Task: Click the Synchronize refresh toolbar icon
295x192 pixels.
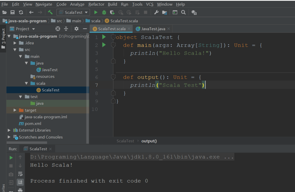Action: point(21,13)
